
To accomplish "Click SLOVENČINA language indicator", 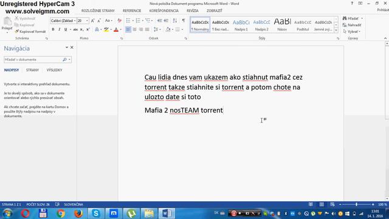I will tap(74, 204).
